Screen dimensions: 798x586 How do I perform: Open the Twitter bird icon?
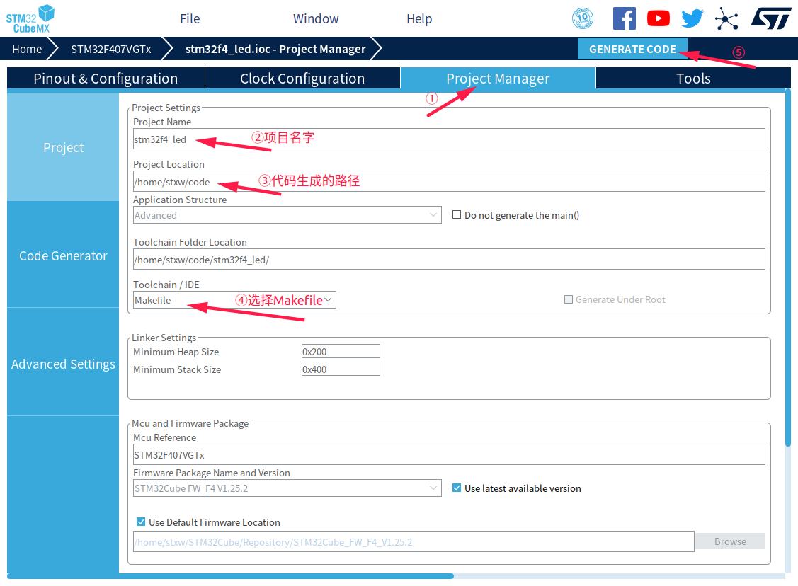pyautogui.click(x=692, y=18)
